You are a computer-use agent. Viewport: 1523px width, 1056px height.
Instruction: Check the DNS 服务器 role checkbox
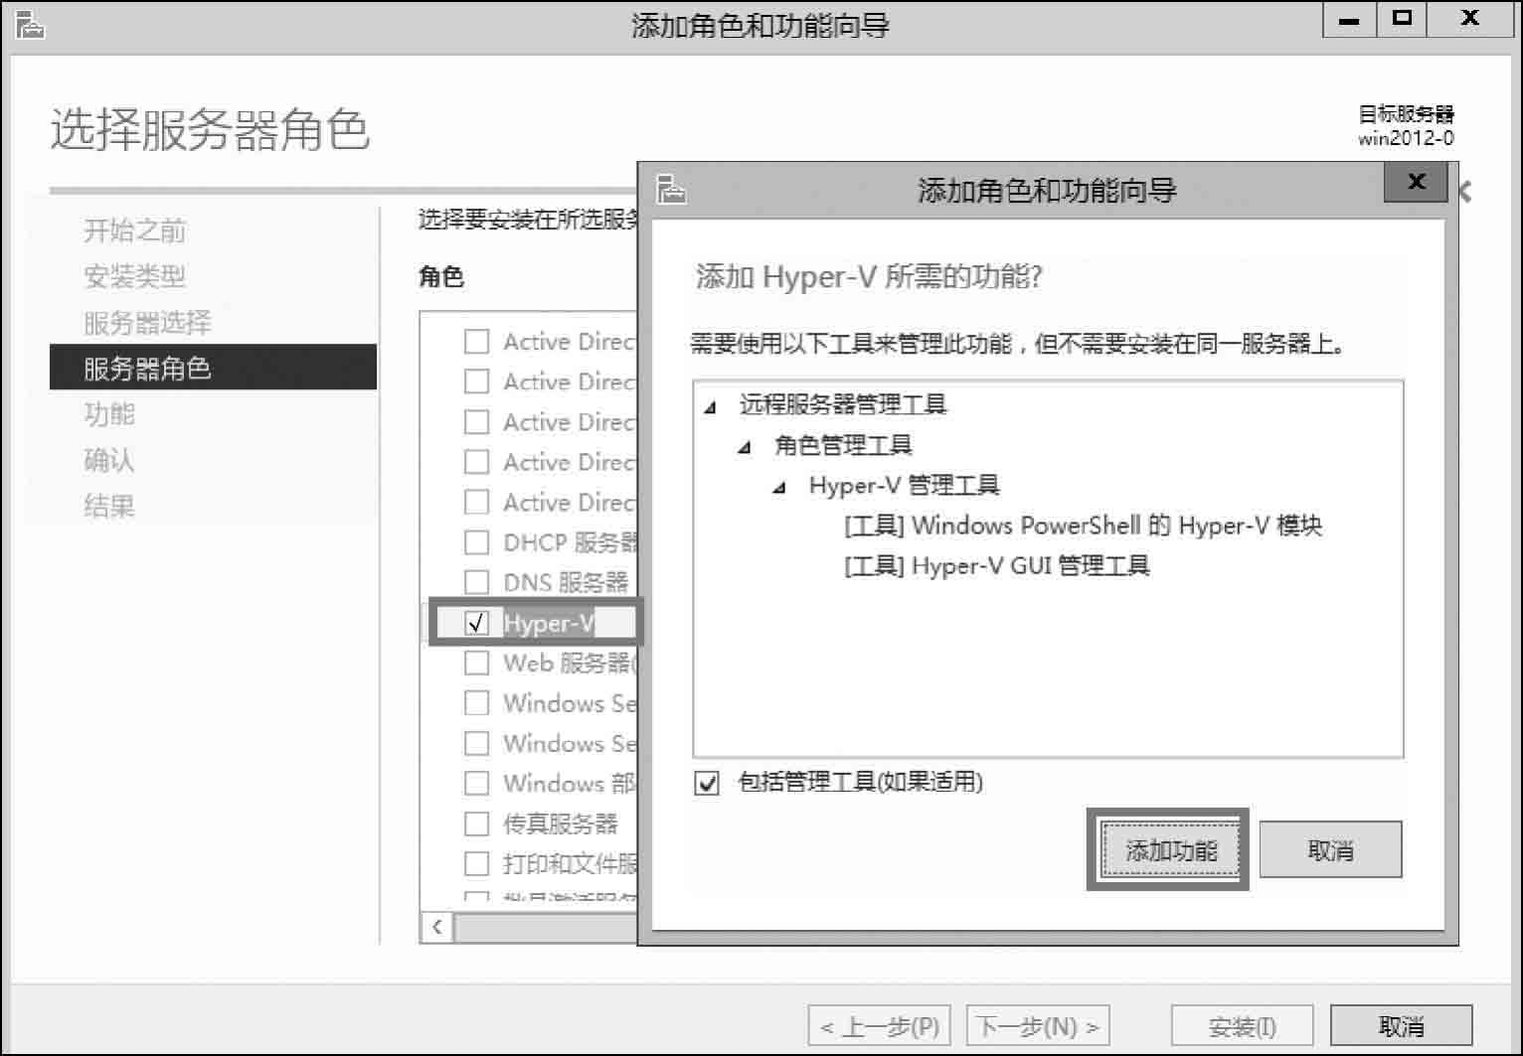(477, 582)
